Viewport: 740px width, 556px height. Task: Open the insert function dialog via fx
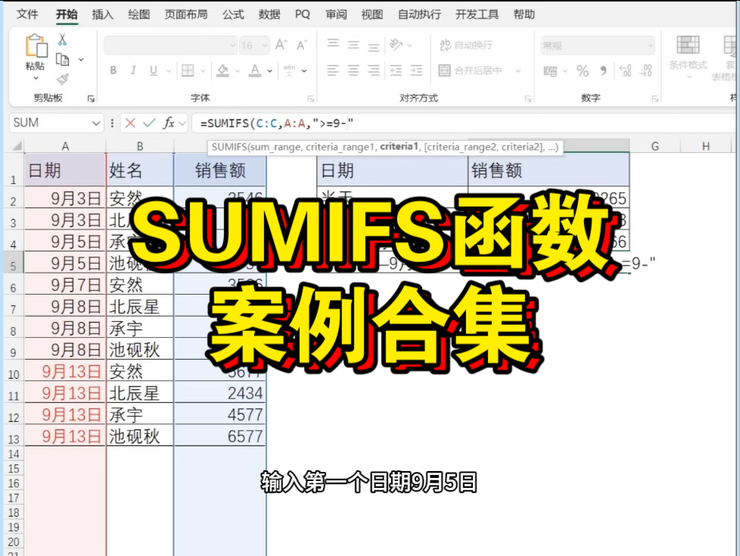pos(170,123)
